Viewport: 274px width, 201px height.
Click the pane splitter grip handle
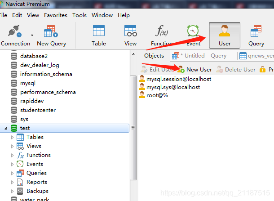pyautogui.click(x=133, y=128)
